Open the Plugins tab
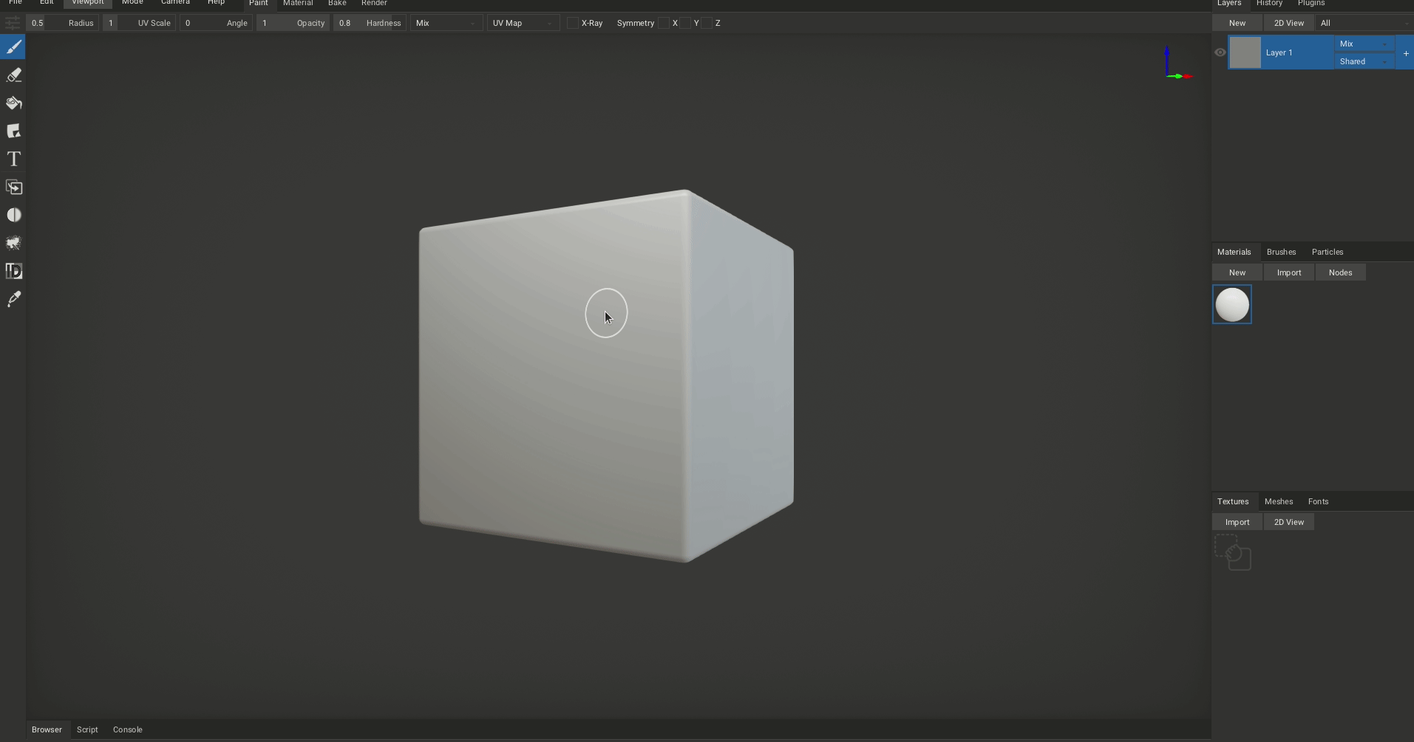Screen dimensions: 1414x742 point(1311,4)
